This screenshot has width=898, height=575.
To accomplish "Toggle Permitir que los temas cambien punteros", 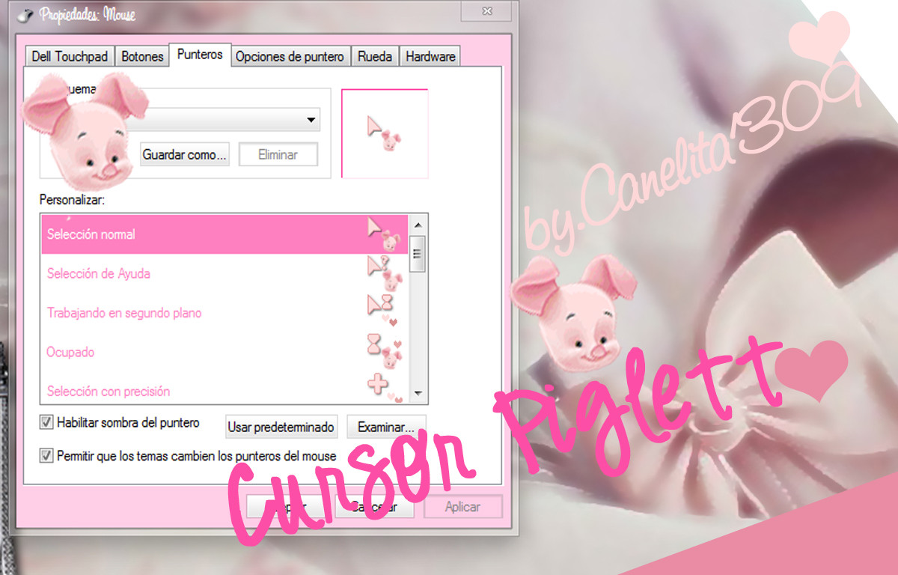I will pyautogui.click(x=46, y=455).
